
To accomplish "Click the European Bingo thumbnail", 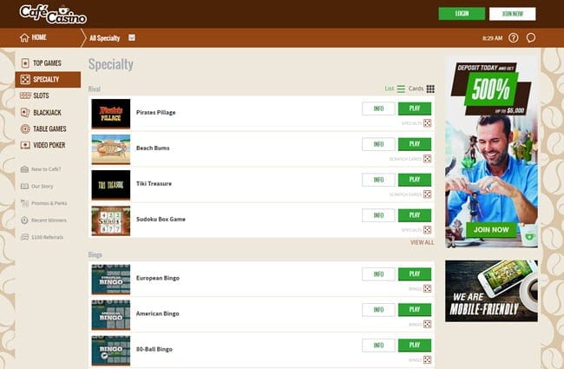I will coord(111,280).
